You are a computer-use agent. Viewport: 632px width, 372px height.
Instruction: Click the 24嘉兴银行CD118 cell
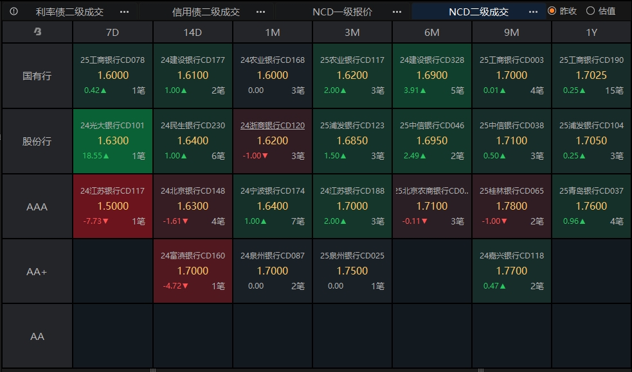[x=512, y=271]
